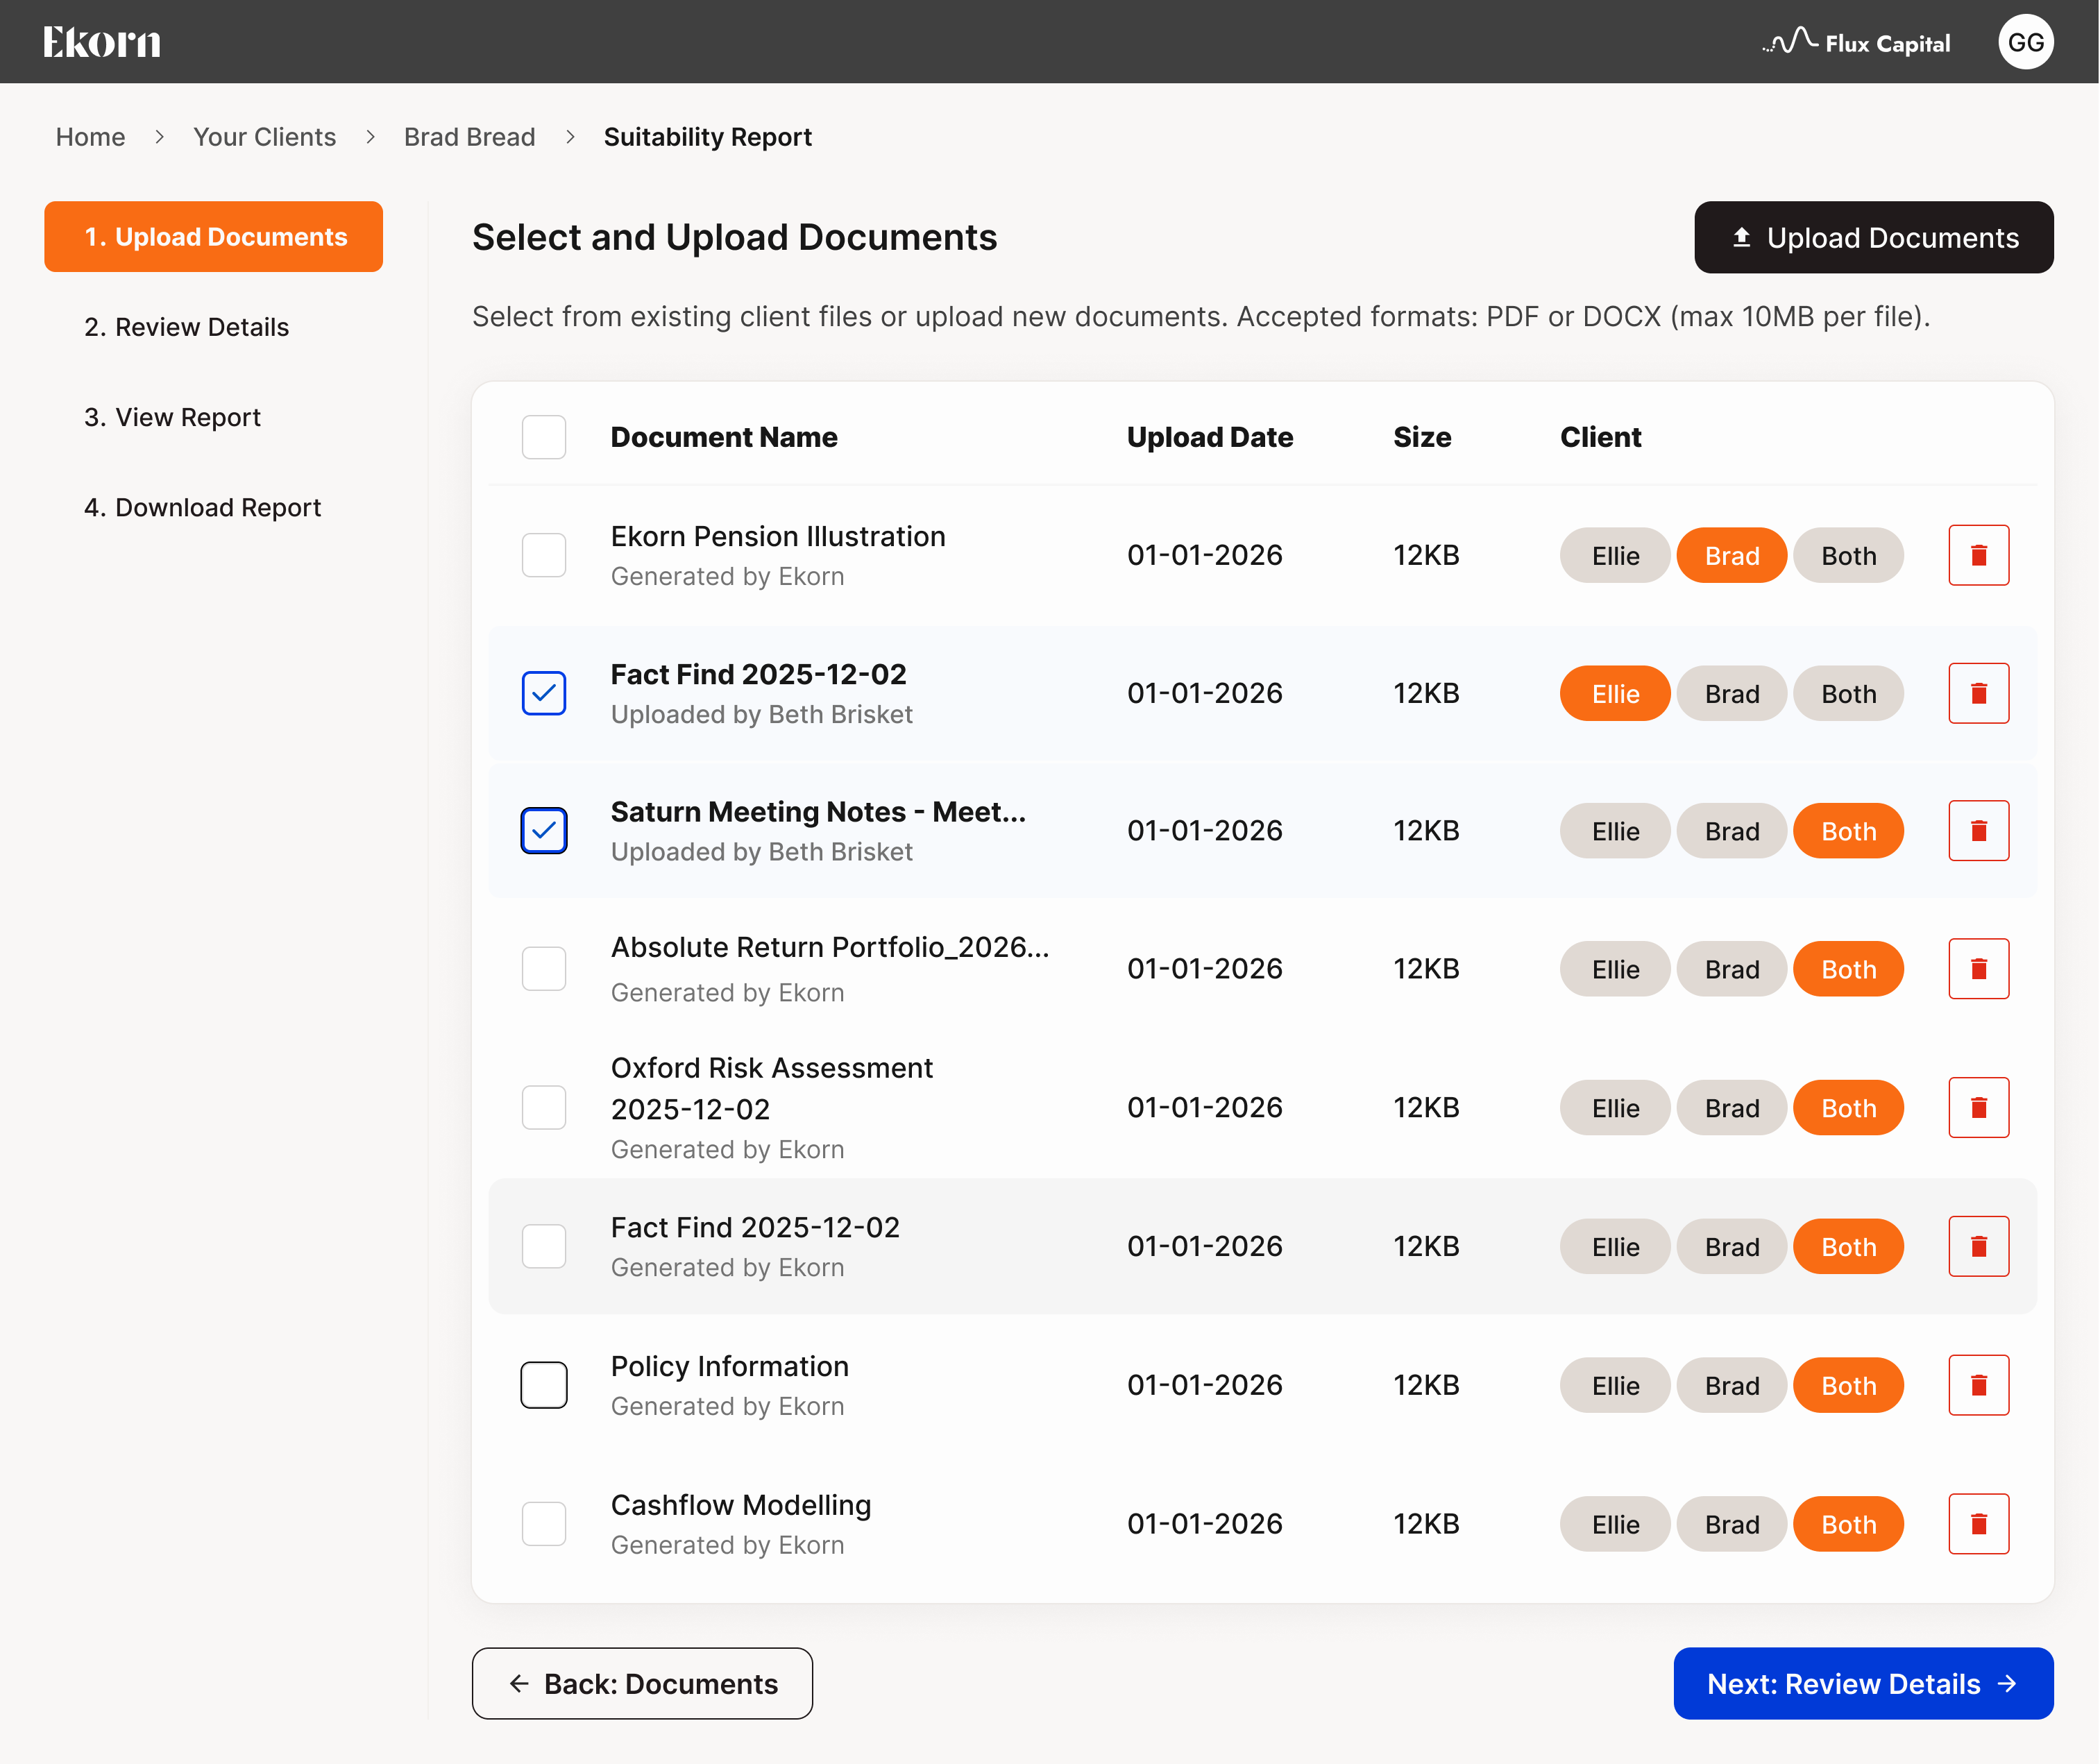Open Brad Bread breadcrumb

469,137
